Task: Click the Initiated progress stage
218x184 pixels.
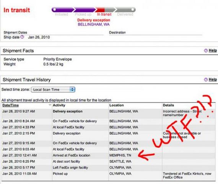Action: pyautogui.click(x=62, y=14)
